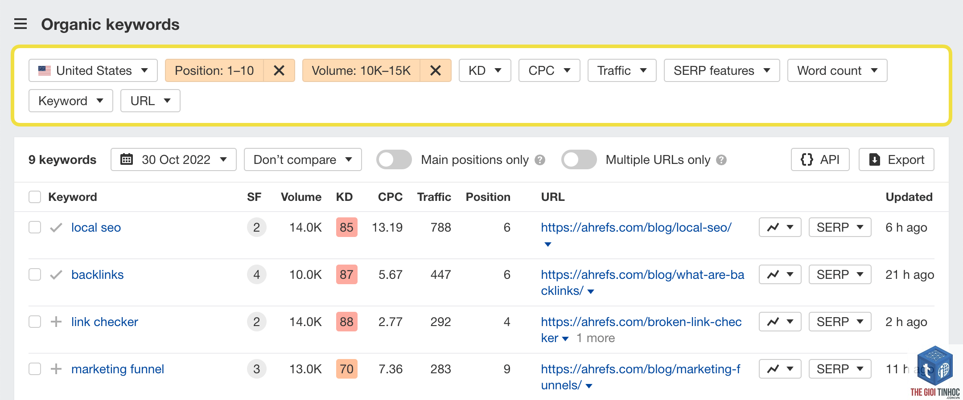Click help icon next to Multiple URLs only
The height and width of the screenshot is (400, 963).
[721, 160]
